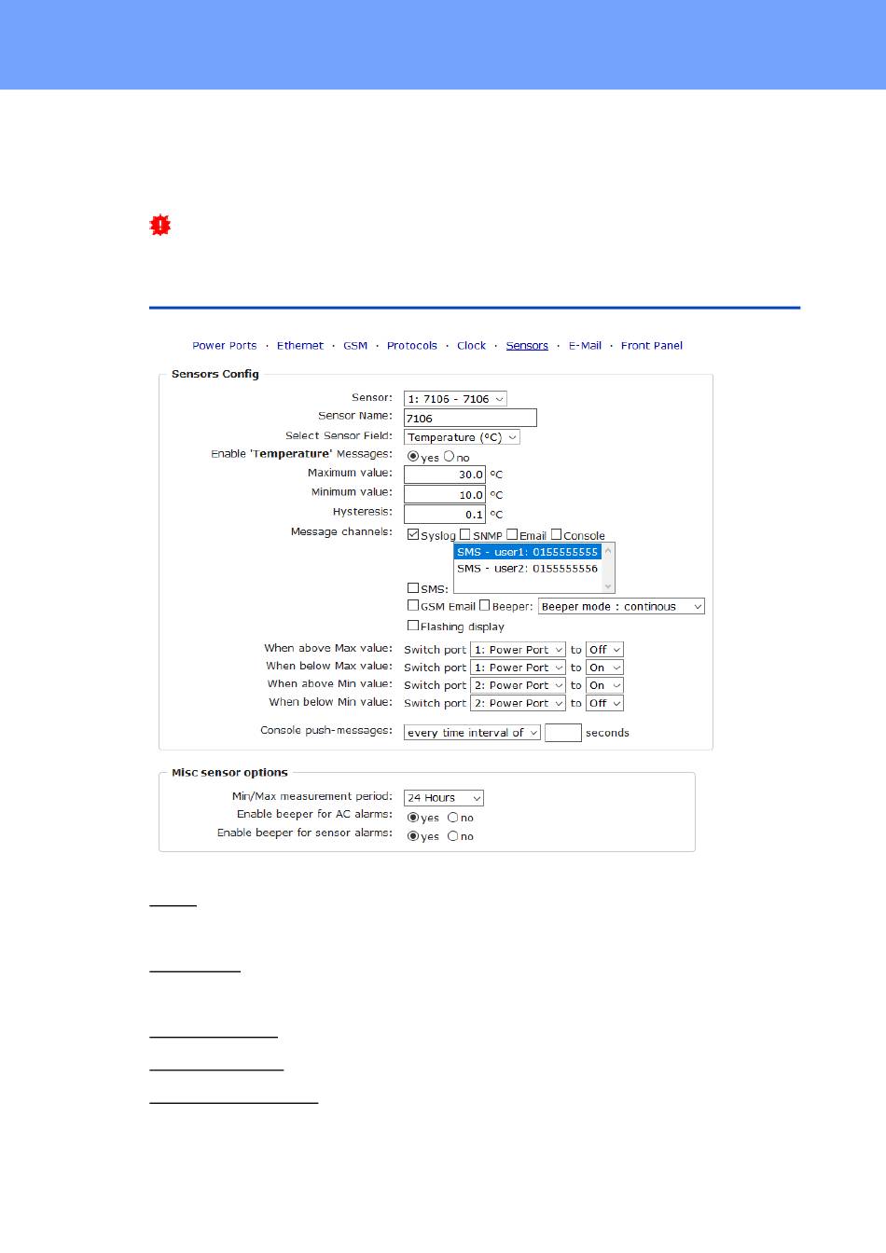
Task: Select the Sensors tab
Action: point(527,346)
